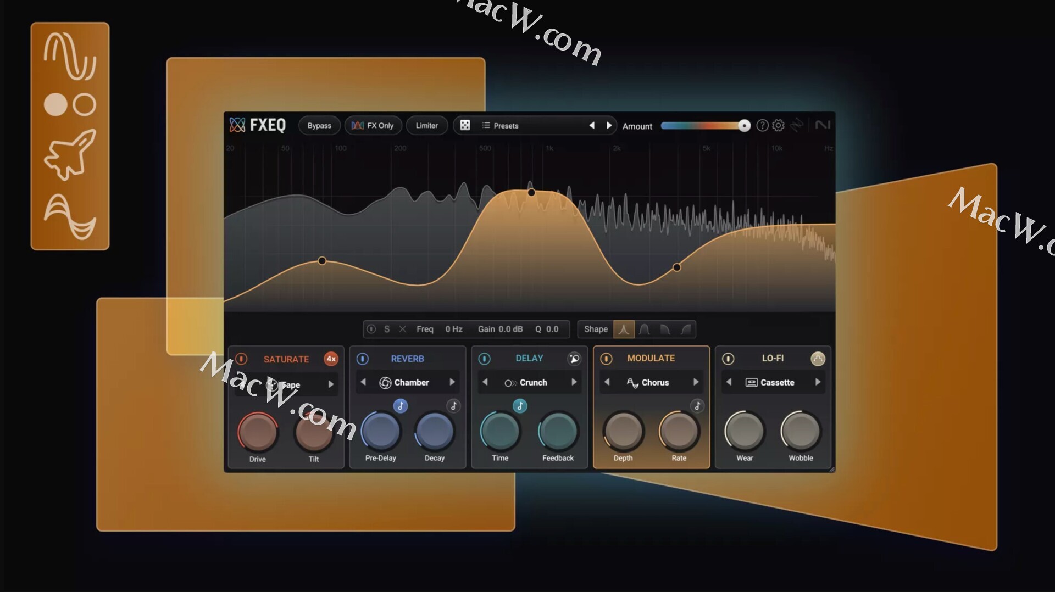Click the Chorus wave icon
This screenshot has height=592, width=1055.
coord(632,383)
